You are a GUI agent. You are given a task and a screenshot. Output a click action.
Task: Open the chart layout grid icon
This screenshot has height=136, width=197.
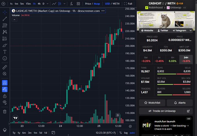78,4
